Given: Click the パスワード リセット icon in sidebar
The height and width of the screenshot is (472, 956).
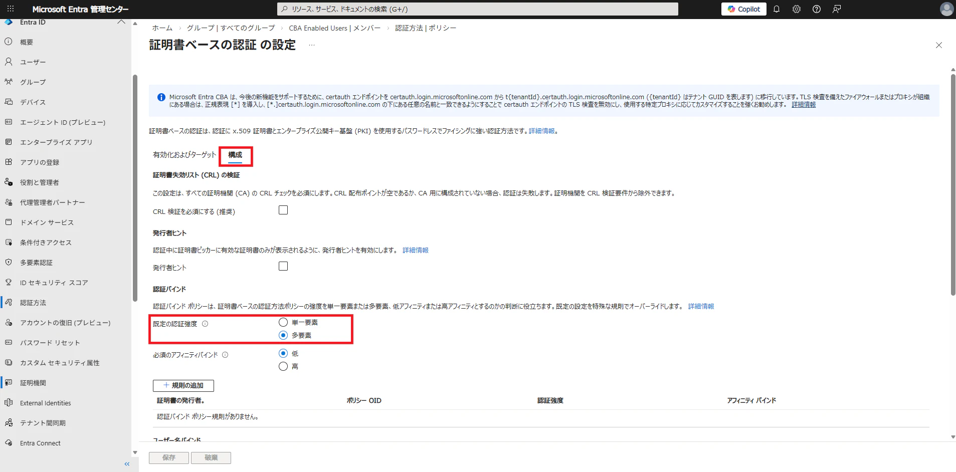Looking at the screenshot, I should [9, 342].
